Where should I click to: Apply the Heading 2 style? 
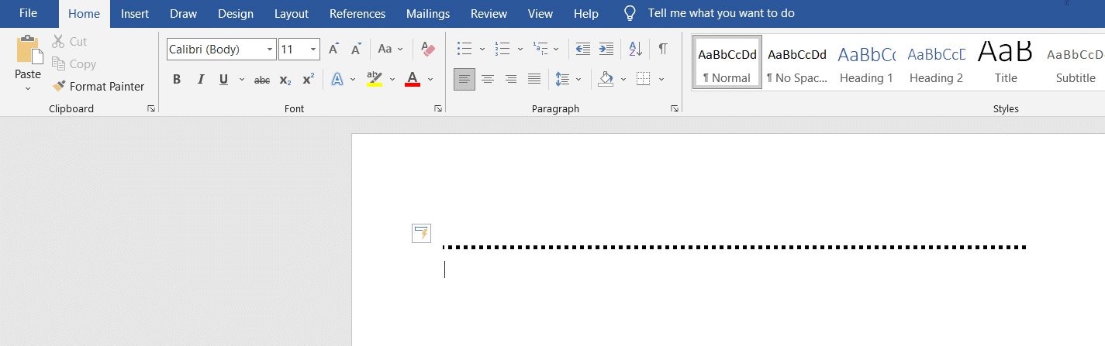(x=937, y=62)
